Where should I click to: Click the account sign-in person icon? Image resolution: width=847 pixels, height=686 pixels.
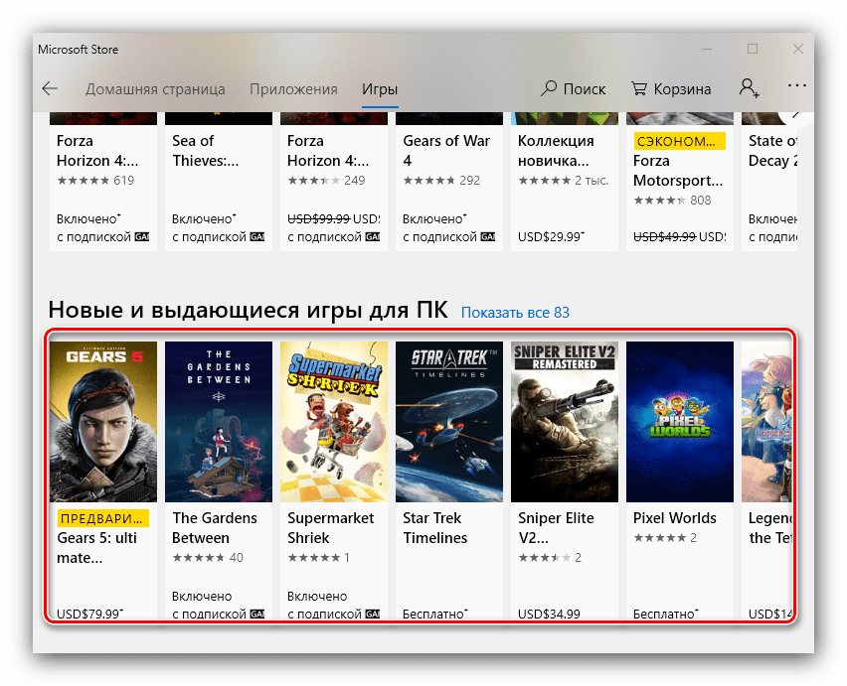point(750,88)
